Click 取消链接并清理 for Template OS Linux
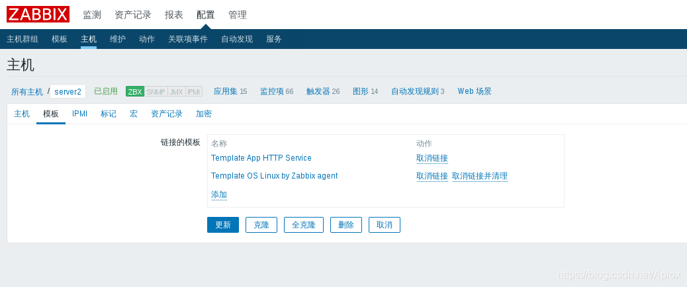 [x=480, y=176]
